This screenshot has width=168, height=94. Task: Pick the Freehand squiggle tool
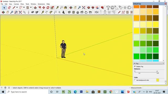[123, 12]
